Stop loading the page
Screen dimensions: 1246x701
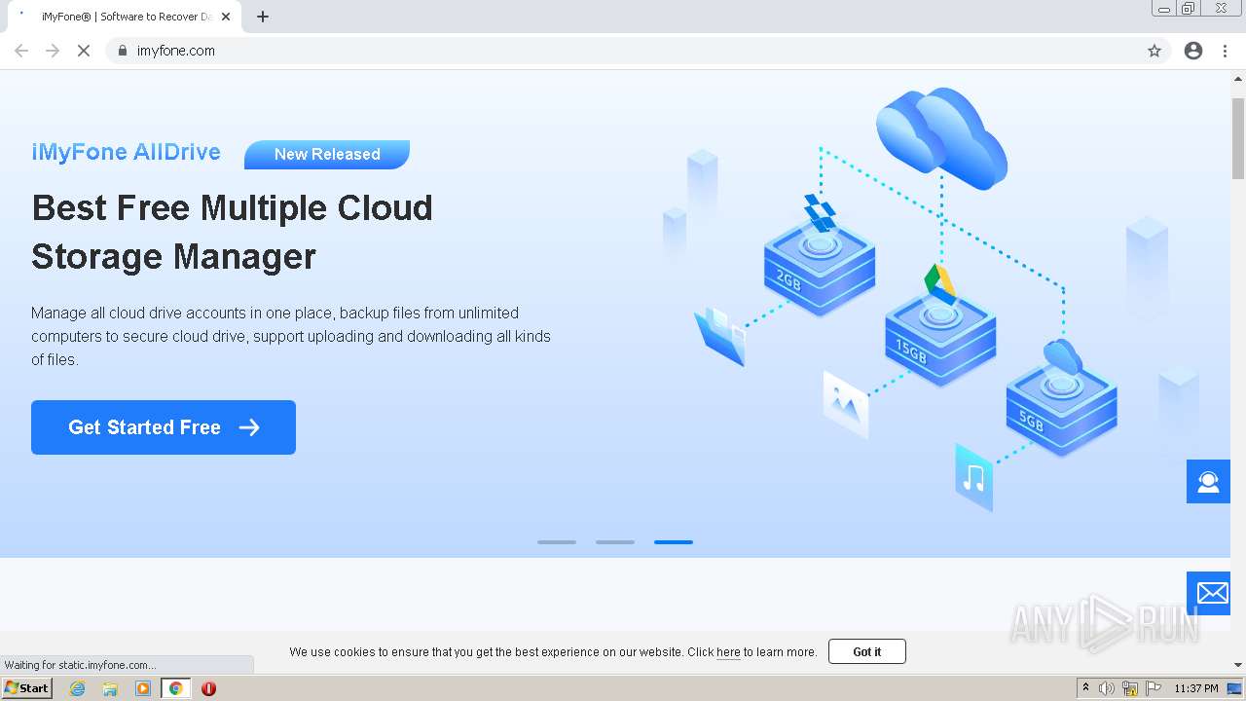coord(84,51)
